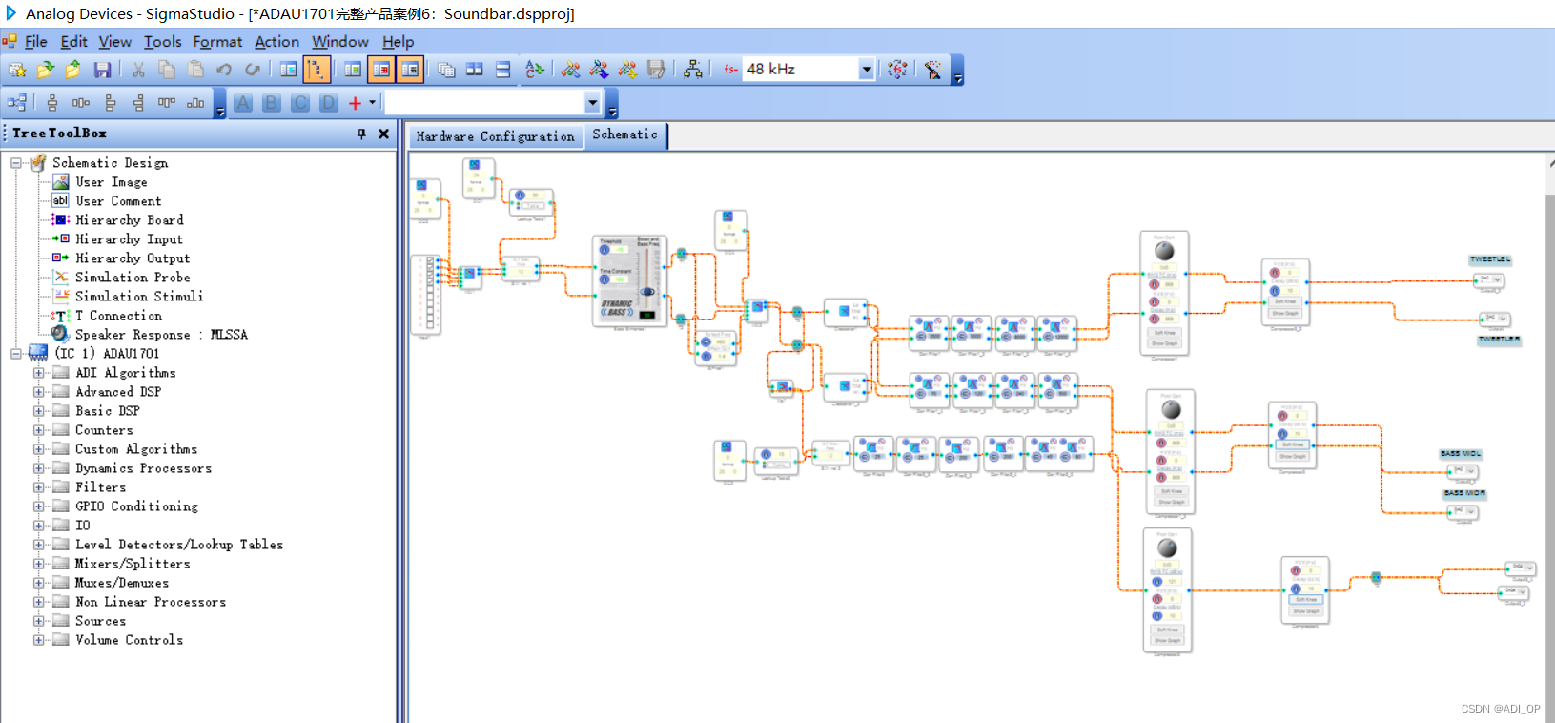The width and height of the screenshot is (1555, 723).
Task: Open the Edit menu
Action: pyautogui.click(x=73, y=42)
